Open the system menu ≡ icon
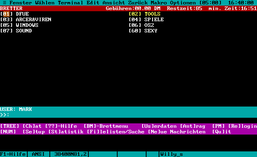257x157 pixels. pos(4,3)
